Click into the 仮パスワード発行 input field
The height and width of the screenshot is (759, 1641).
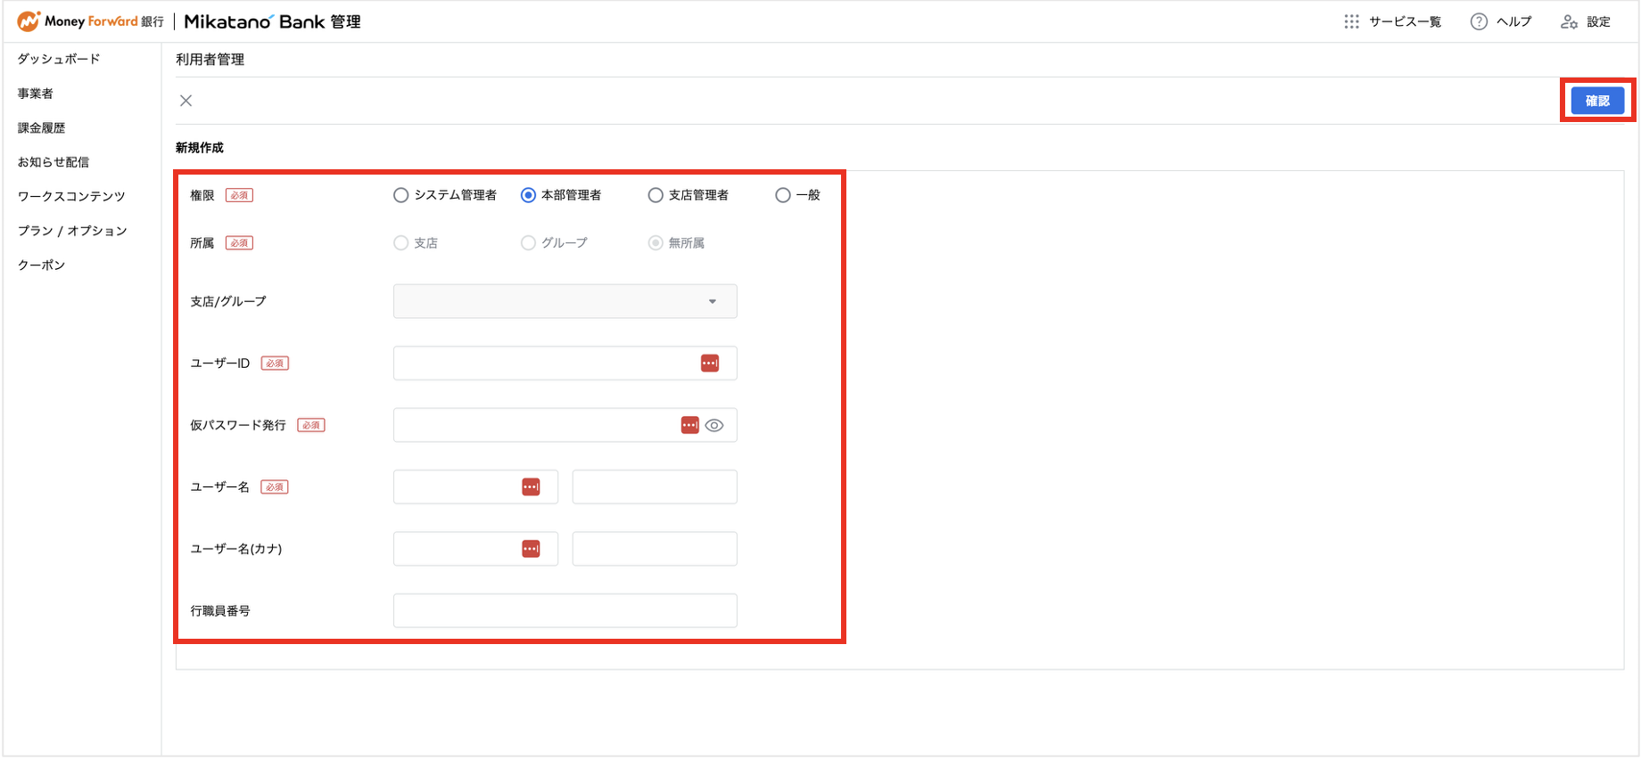coord(565,425)
